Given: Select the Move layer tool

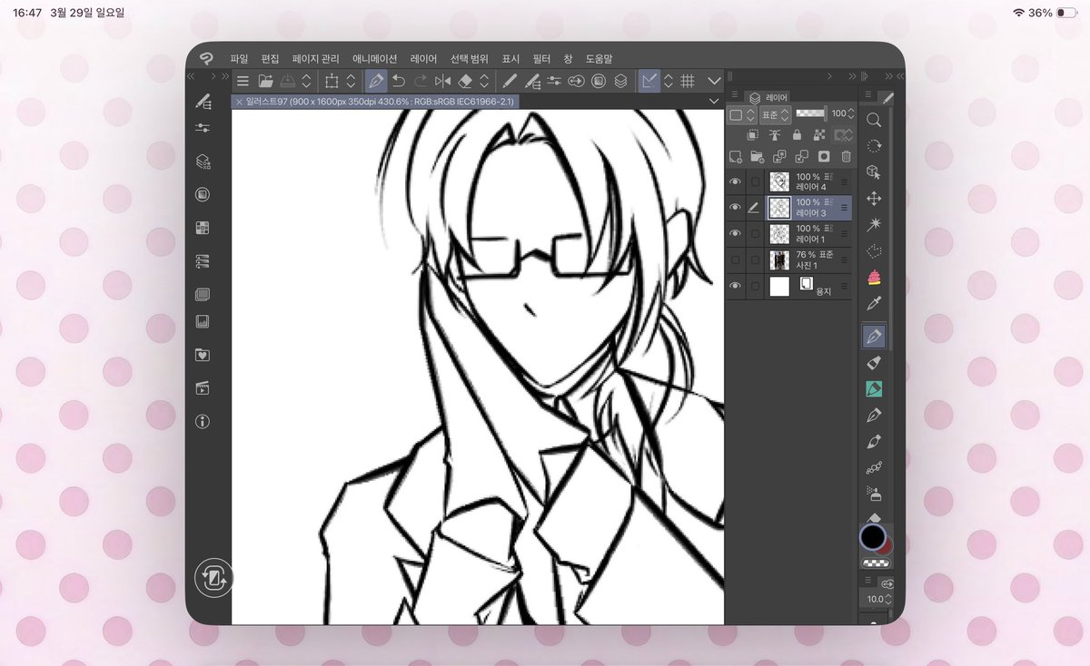Looking at the screenshot, I should tap(874, 198).
